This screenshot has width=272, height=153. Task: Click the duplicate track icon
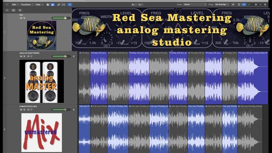(x=14, y=10)
